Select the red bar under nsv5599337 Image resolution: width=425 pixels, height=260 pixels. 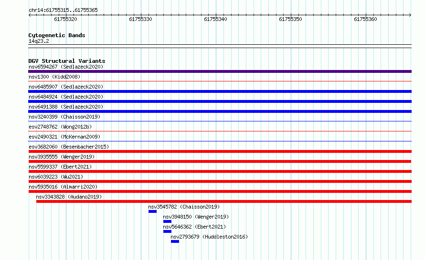pos(220,171)
